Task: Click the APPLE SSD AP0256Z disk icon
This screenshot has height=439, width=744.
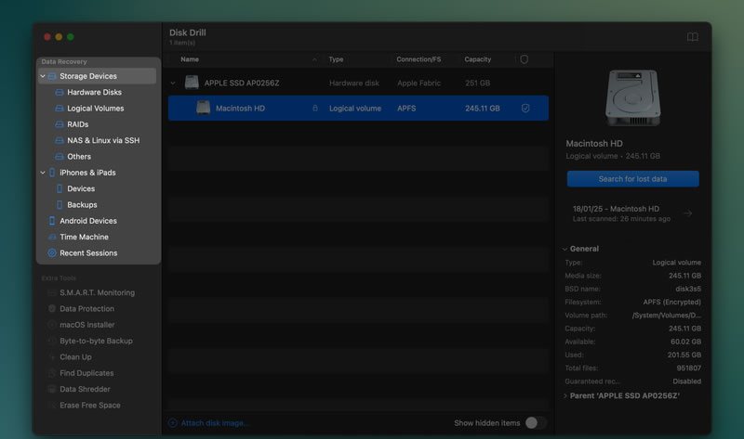Action: tap(192, 83)
